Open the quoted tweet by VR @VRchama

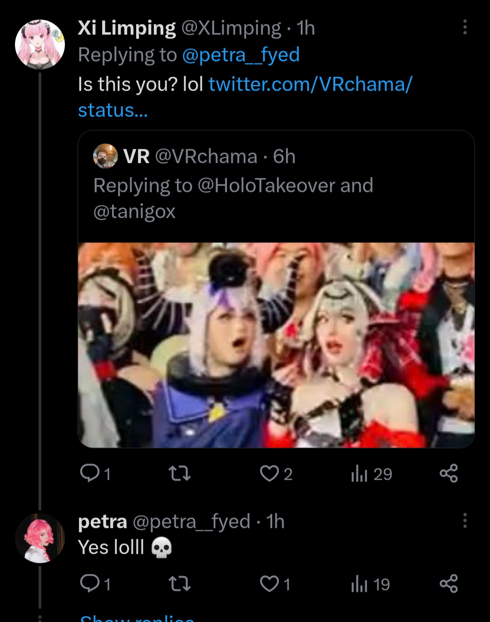coord(276,186)
